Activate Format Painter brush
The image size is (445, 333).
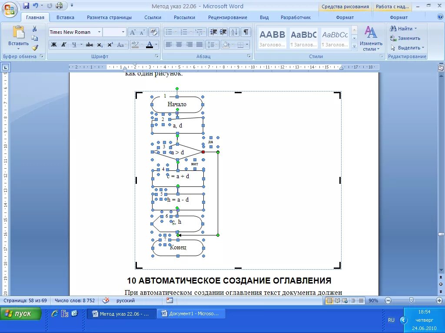[x=35, y=47]
